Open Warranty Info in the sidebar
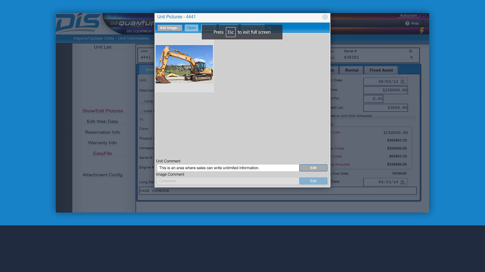Screen dimensions: 485x272 coord(102,143)
